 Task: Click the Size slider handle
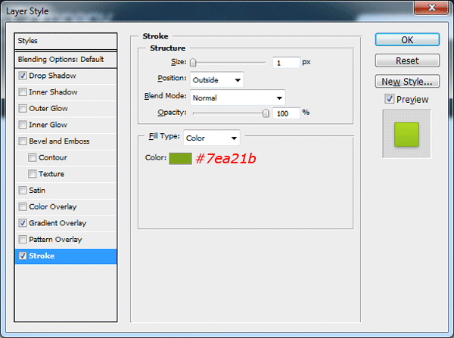(193, 63)
